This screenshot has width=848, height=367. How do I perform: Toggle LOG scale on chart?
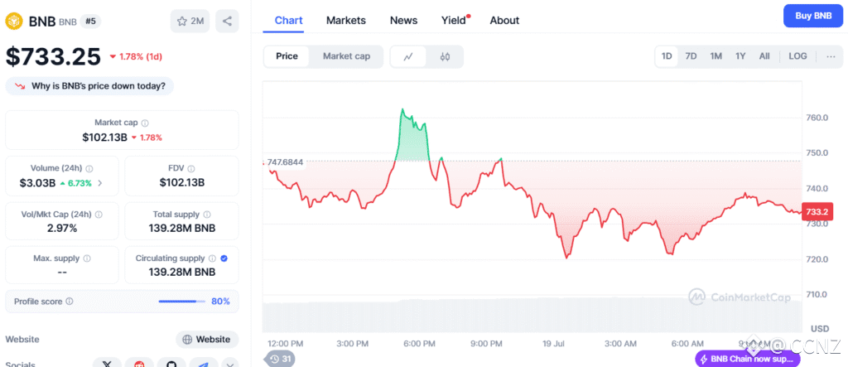pyautogui.click(x=797, y=56)
